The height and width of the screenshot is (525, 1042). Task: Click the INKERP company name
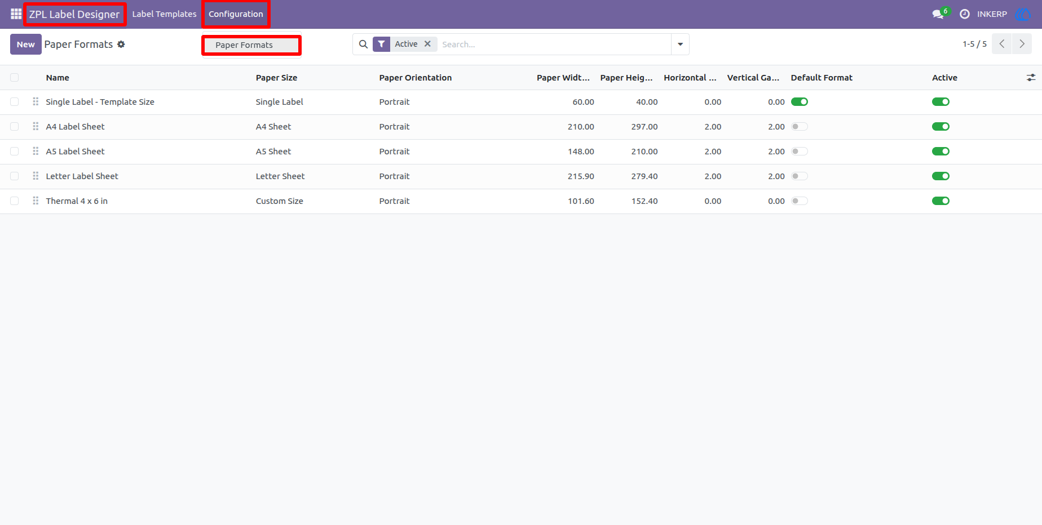[992, 14]
